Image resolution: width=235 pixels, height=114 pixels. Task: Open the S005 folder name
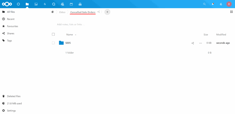(68, 43)
